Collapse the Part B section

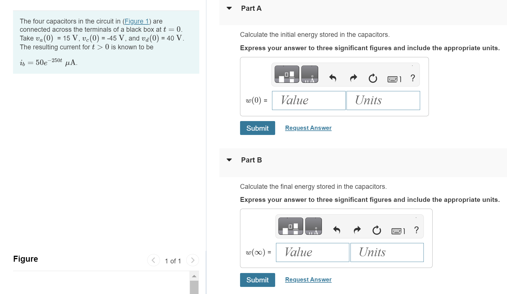229,160
